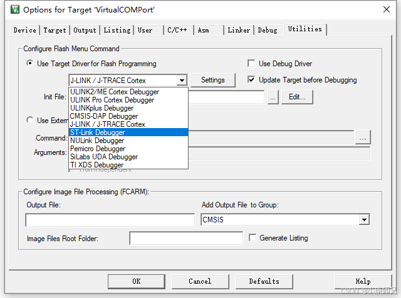
Task: Select SiLabs UDA Debugger entry
Action: click(128, 157)
